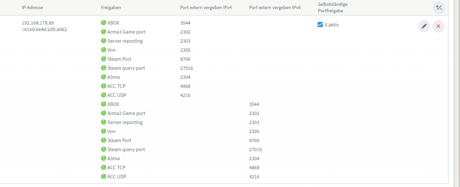Click green status dot of IPv6 Von share
This screenshot has width=460, height=187.
click(x=103, y=131)
